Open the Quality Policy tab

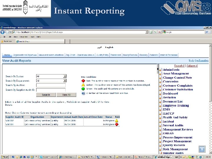[x=102, y=55]
